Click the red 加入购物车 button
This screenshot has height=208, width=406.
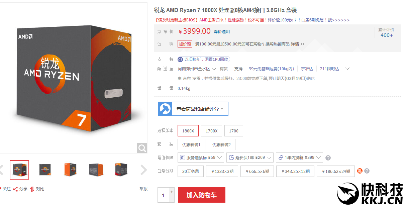pos(202,195)
